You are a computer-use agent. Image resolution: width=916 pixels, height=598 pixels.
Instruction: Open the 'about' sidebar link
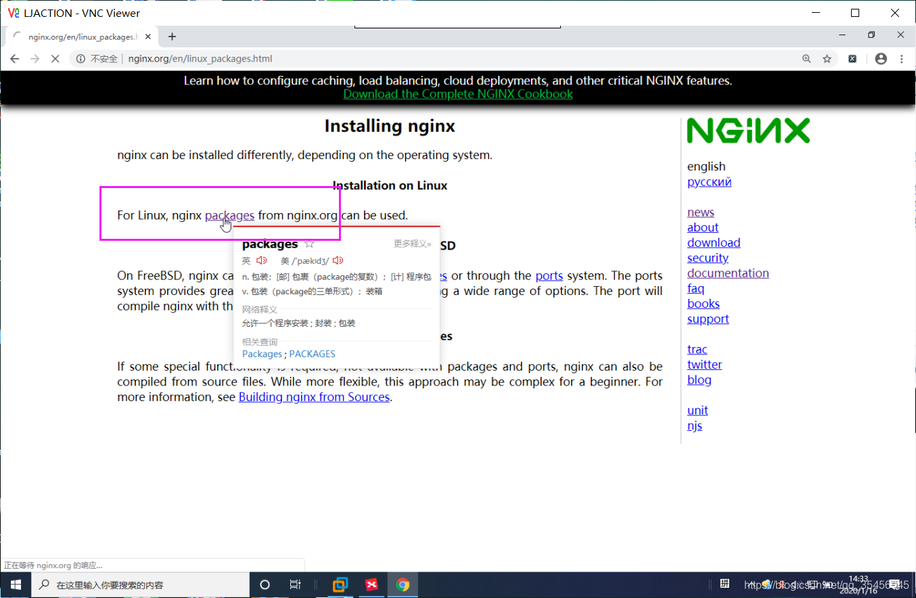[x=703, y=227]
